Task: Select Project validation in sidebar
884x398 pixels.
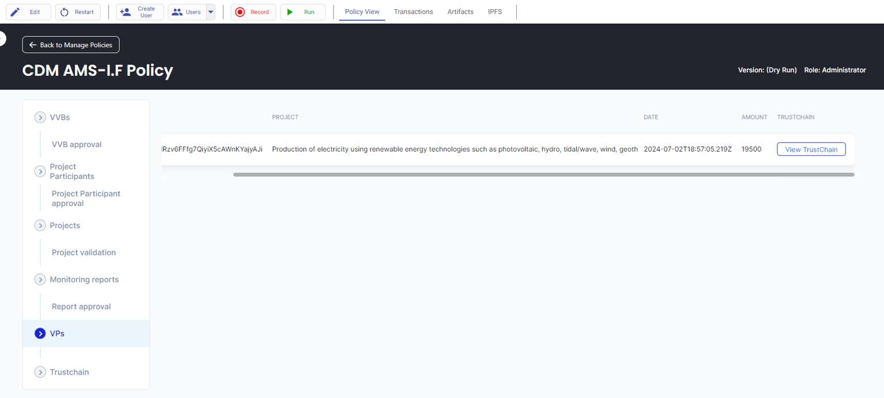Action: click(83, 252)
